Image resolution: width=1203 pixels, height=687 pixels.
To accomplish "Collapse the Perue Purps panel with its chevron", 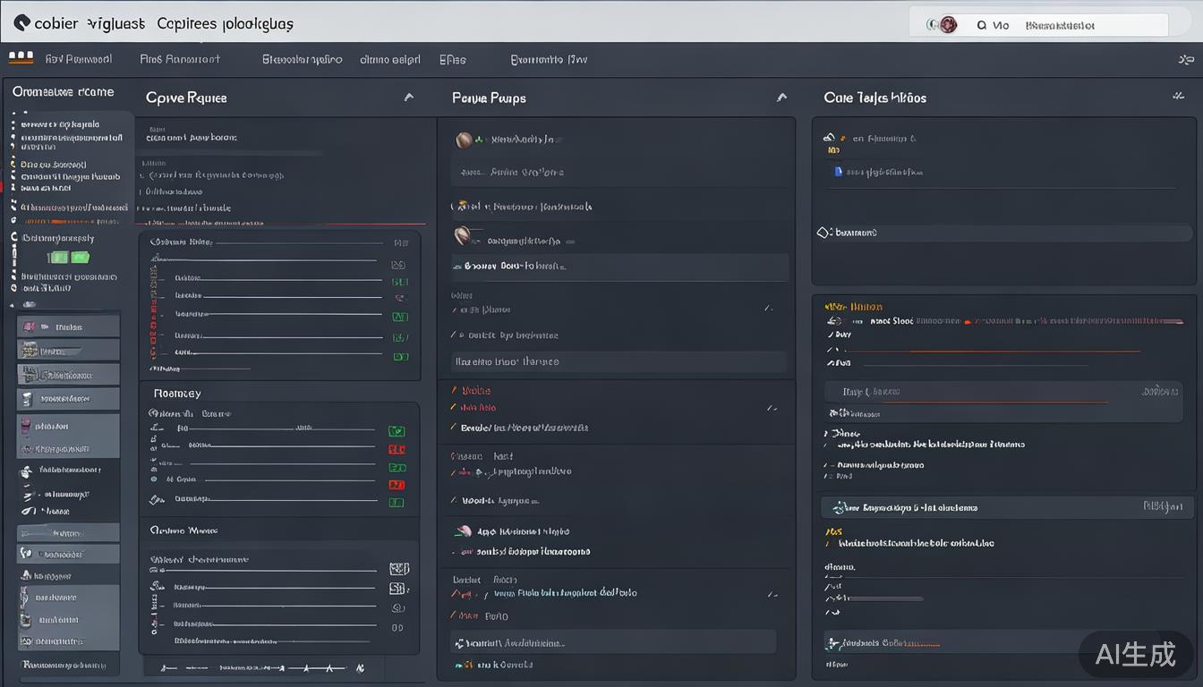I will (781, 98).
